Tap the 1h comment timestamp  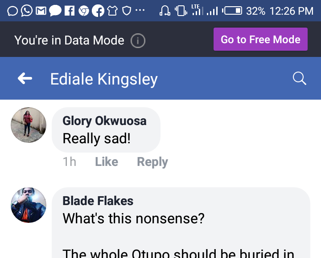click(x=69, y=161)
